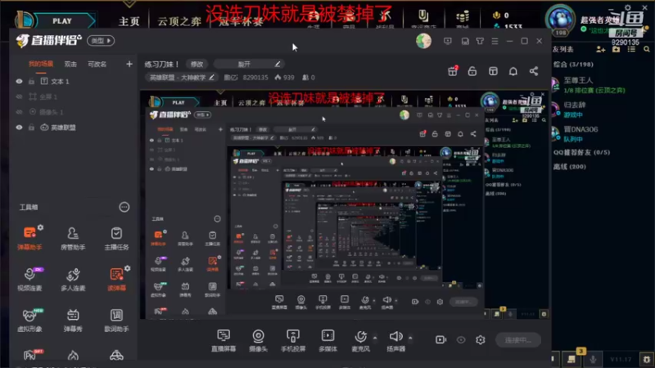Expand the microphone options arrow
This screenshot has height=368, width=655.
(x=375, y=338)
